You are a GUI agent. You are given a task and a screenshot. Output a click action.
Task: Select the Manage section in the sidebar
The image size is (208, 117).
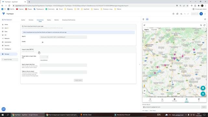click(9, 54)
